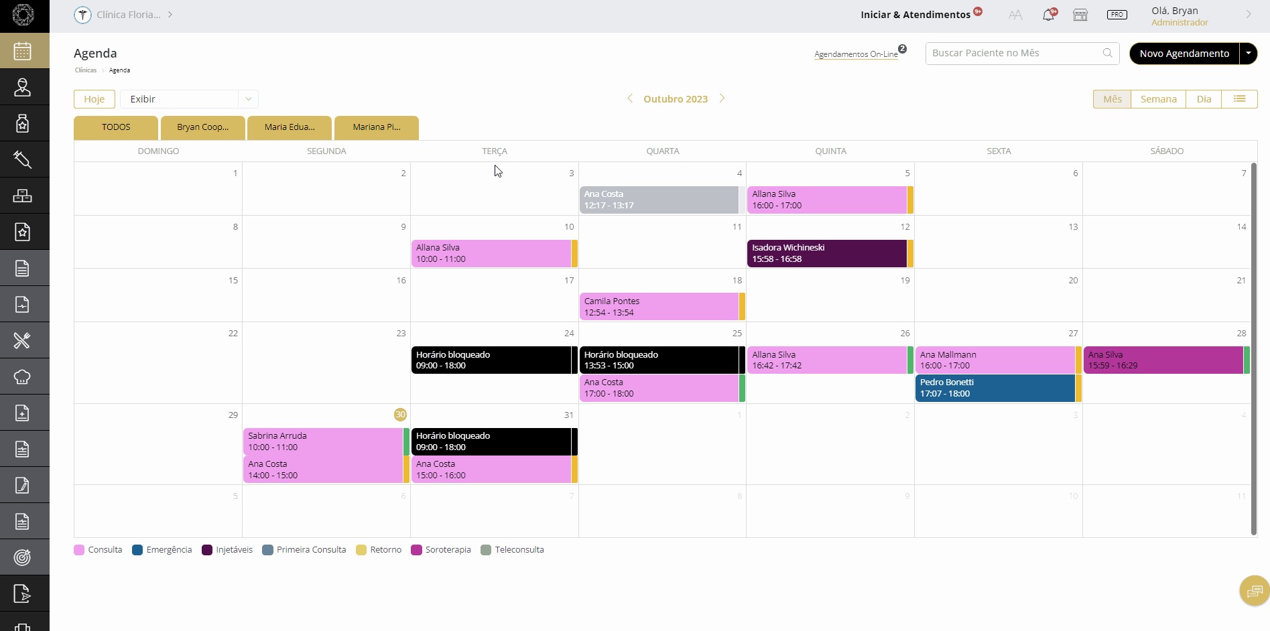
Task: Open the notifications bell
Action: point(1048,15)
